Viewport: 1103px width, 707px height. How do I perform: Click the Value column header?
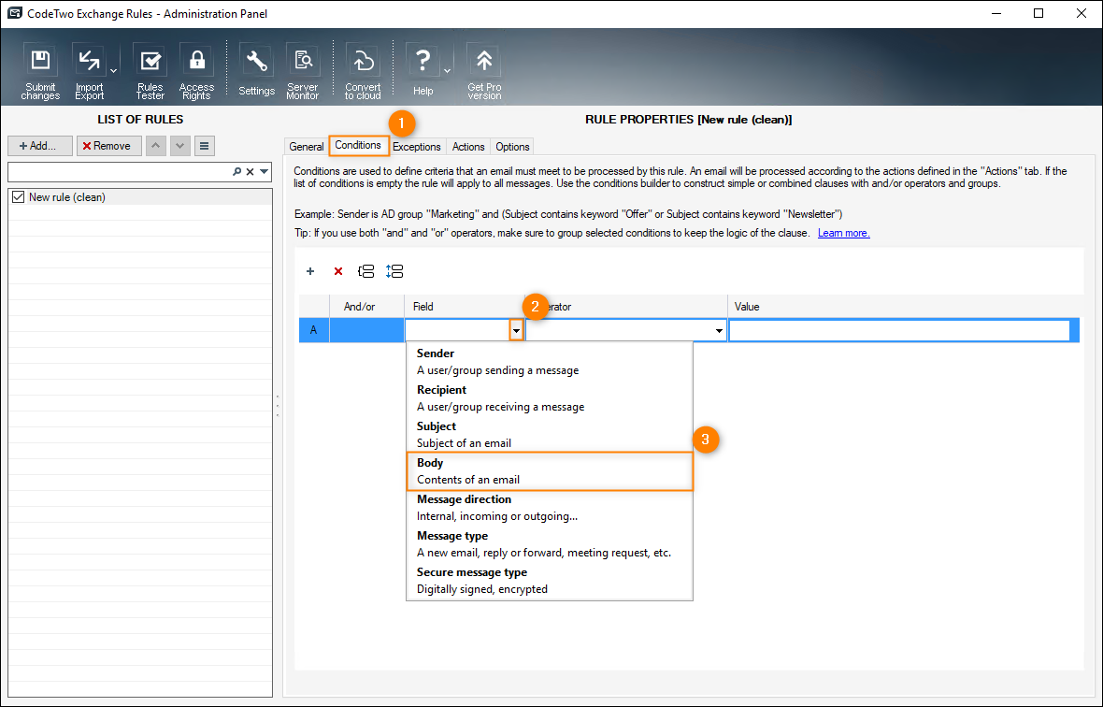point(904,307)
